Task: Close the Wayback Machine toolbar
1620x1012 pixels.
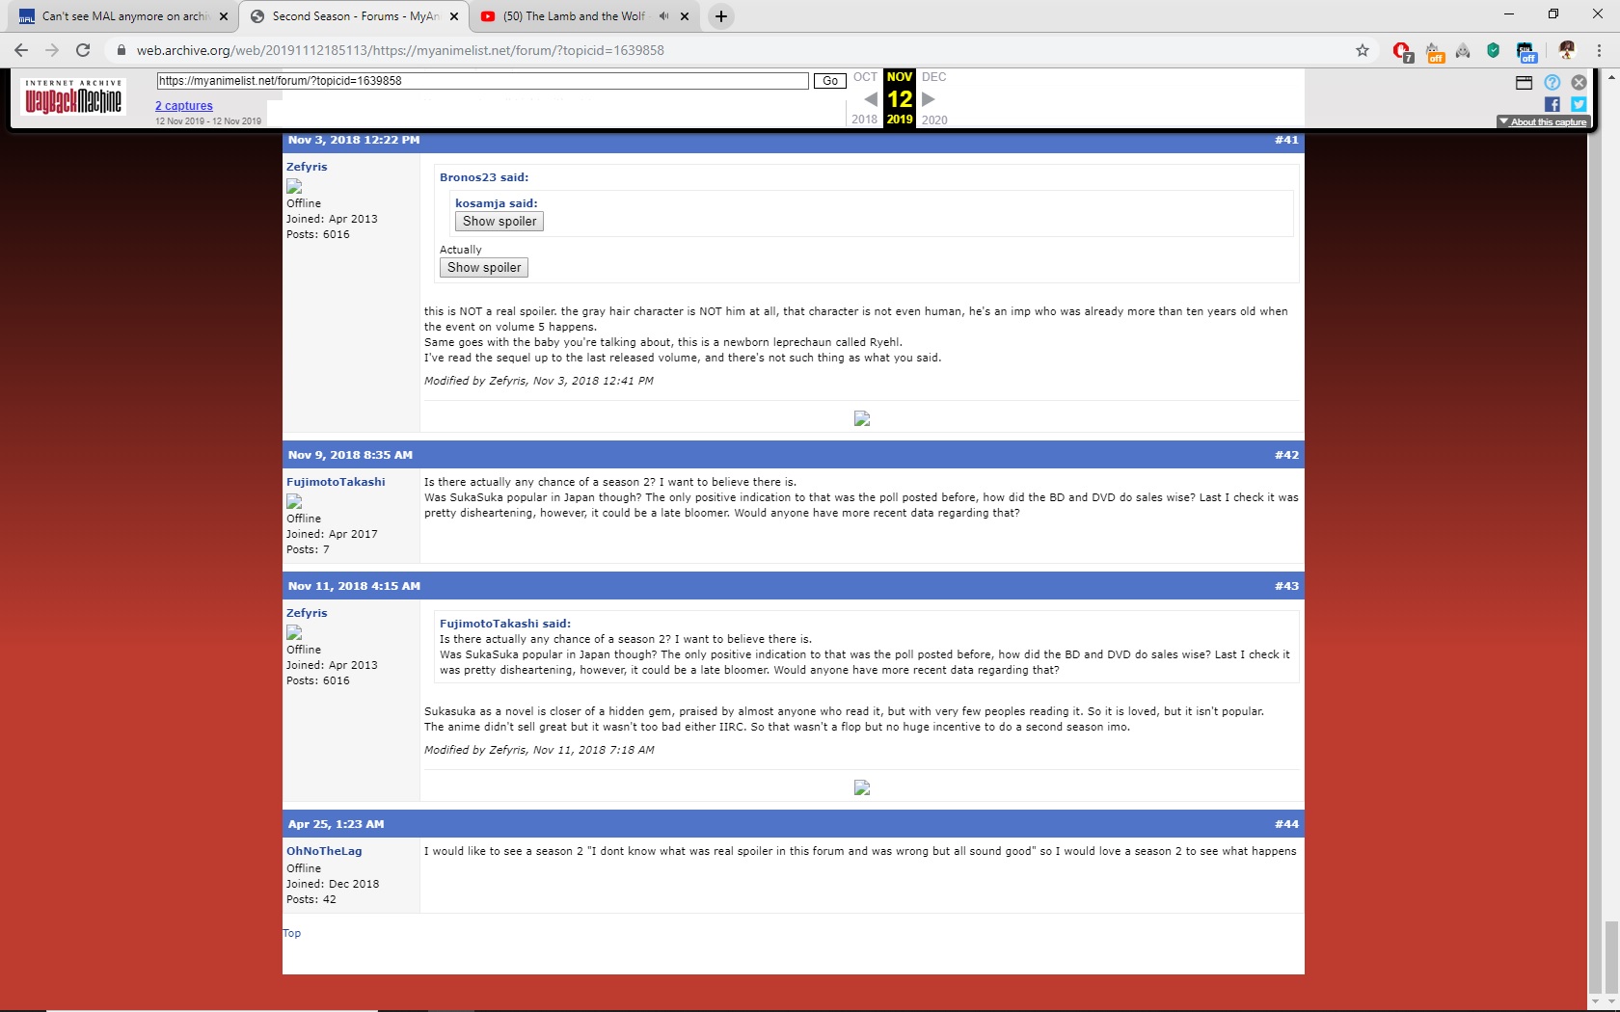Action: [1579, 83]
